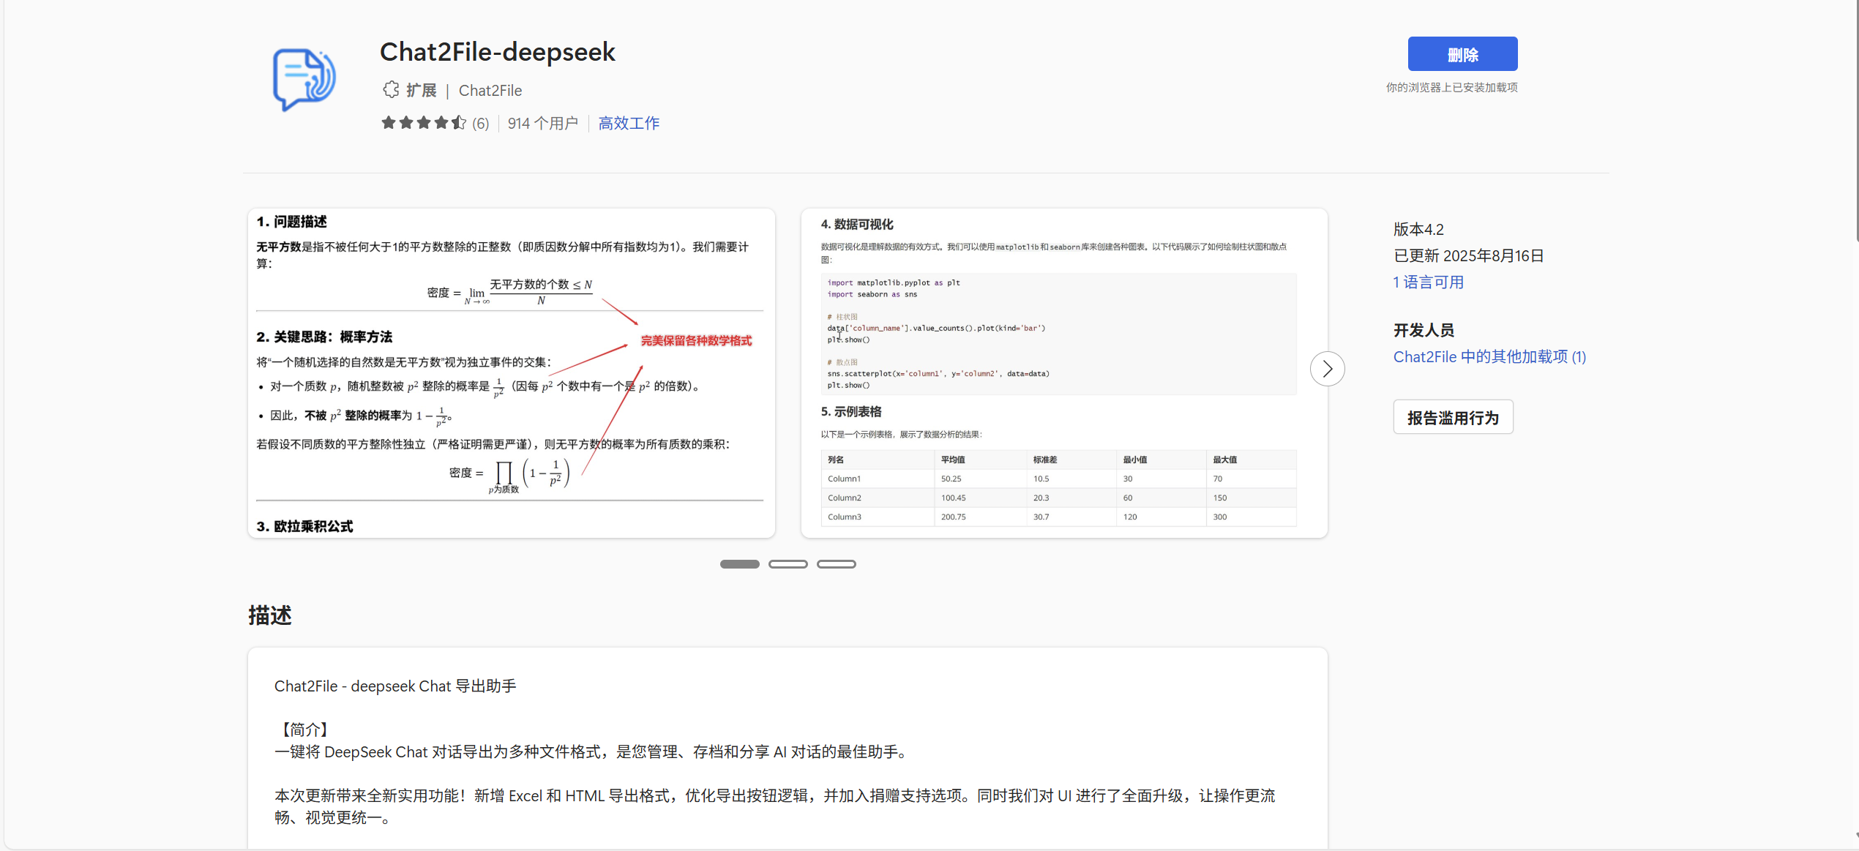The width and height of the screenshot is (1859, 851).
Task: Click the next screenshot arrow
Action: point(1328,369)
